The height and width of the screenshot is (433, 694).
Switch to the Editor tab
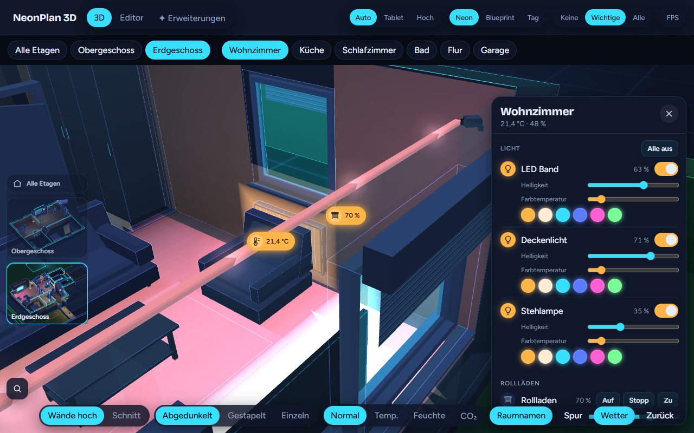pyautogui.click(x=132, y=18)
